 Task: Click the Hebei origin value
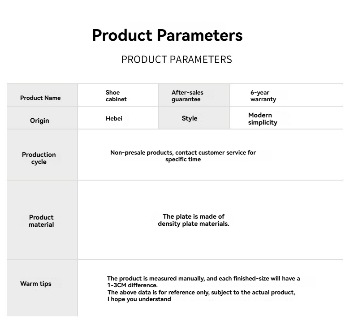click(114, 118)
